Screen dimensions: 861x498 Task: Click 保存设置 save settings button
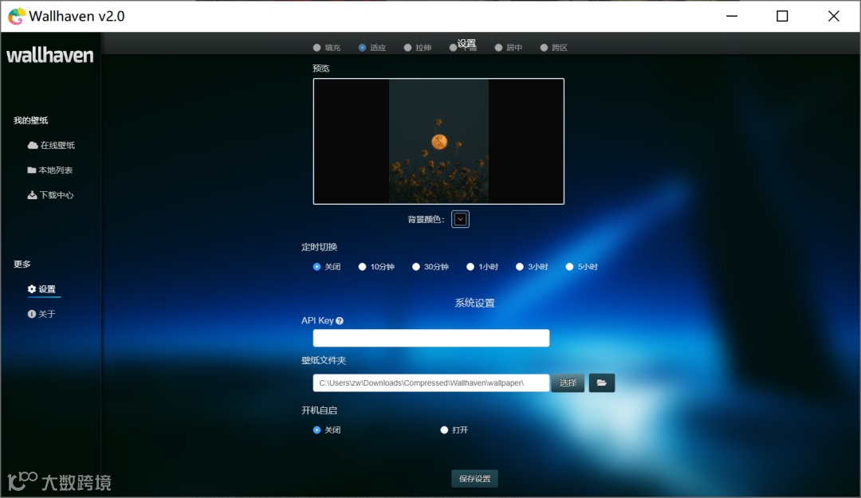475,479
